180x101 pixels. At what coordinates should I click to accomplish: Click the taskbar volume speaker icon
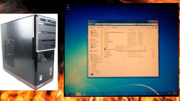[170, 93]
